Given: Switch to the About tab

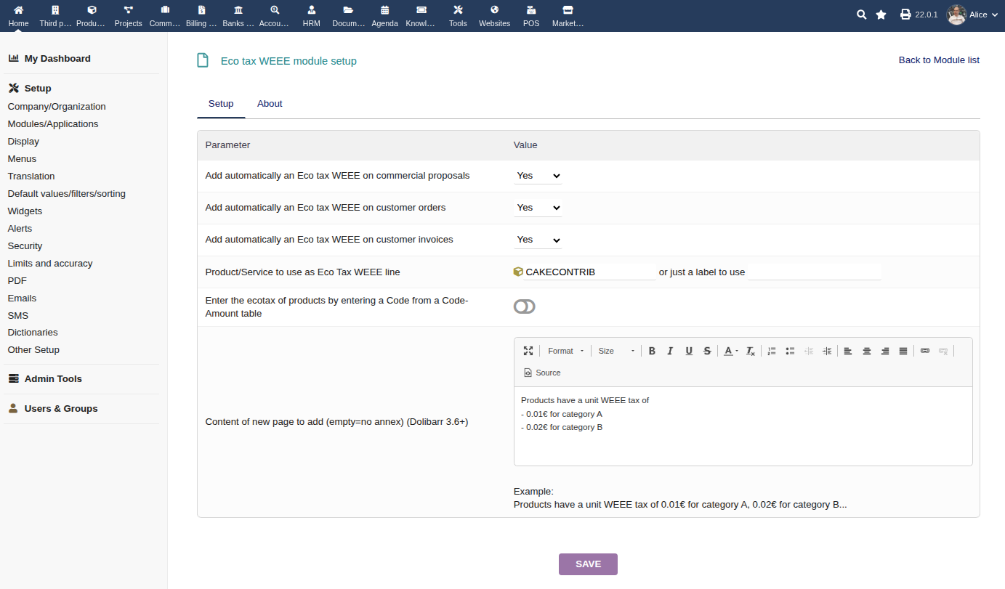Looking at the screenshot, I should pyautogui.click(x=270, y=104).
